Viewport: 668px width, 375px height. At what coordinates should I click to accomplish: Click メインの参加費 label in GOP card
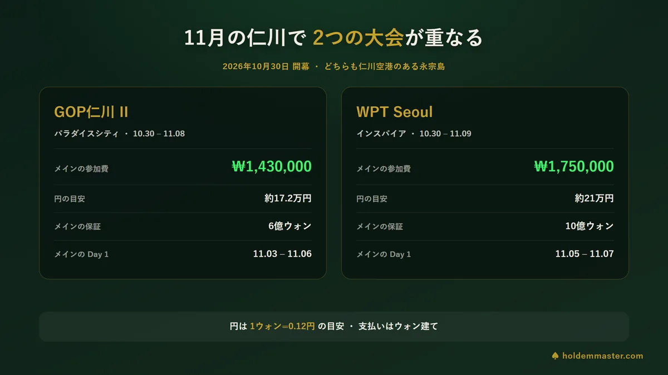click(81, 168)
